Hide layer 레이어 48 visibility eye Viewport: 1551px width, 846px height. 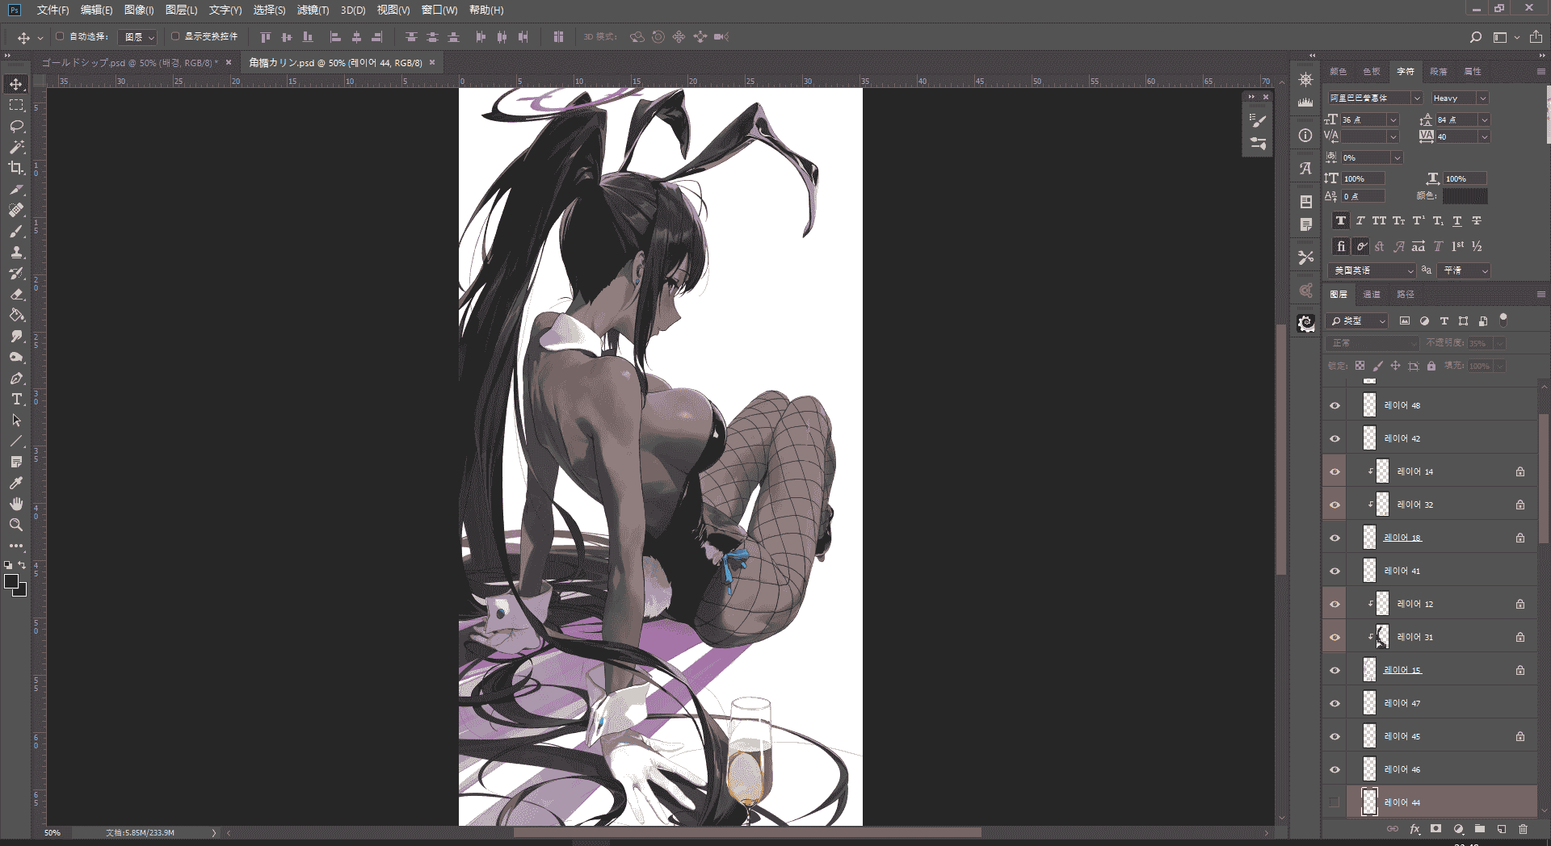click(x=1335, y=405)
